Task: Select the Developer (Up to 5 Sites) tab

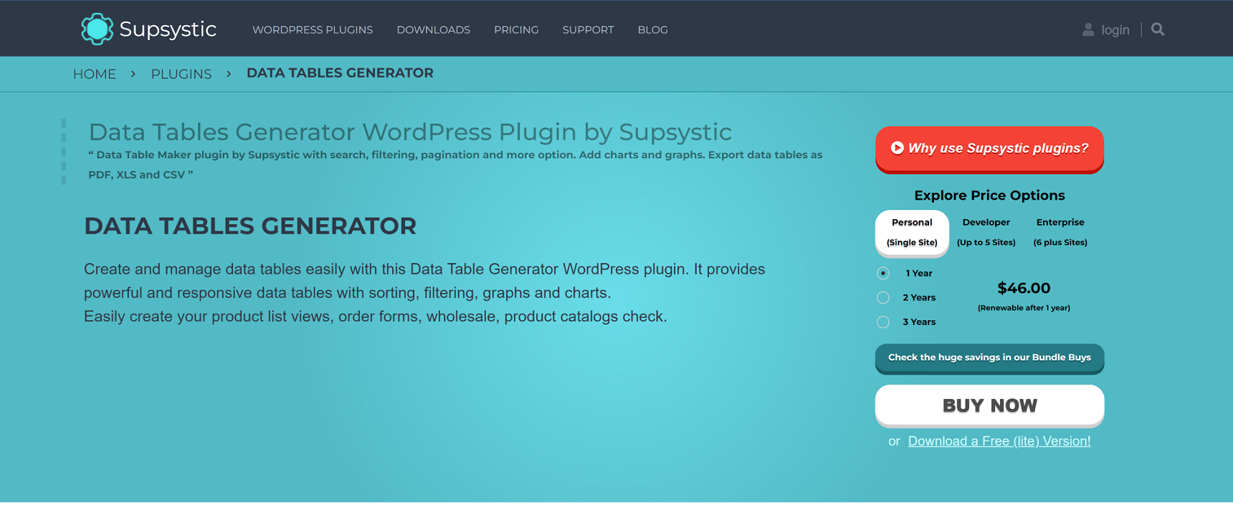Action: point(986,232)
